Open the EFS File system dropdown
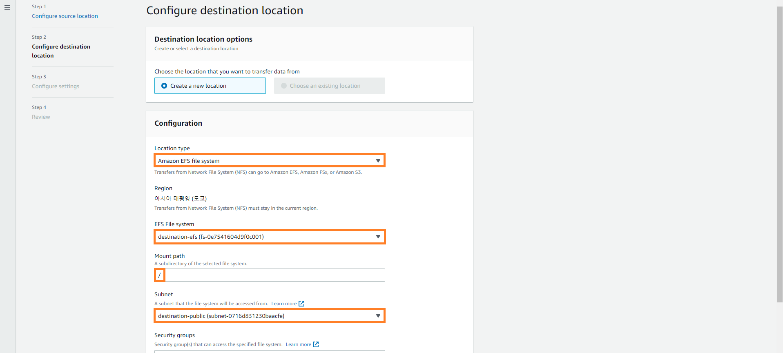This screenshot has height=353, width=783. tap(270, 237)
